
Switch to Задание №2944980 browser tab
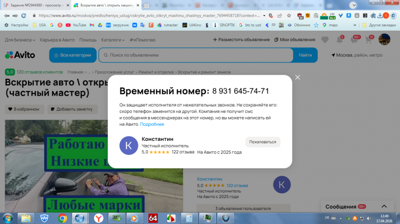[36, 5]
